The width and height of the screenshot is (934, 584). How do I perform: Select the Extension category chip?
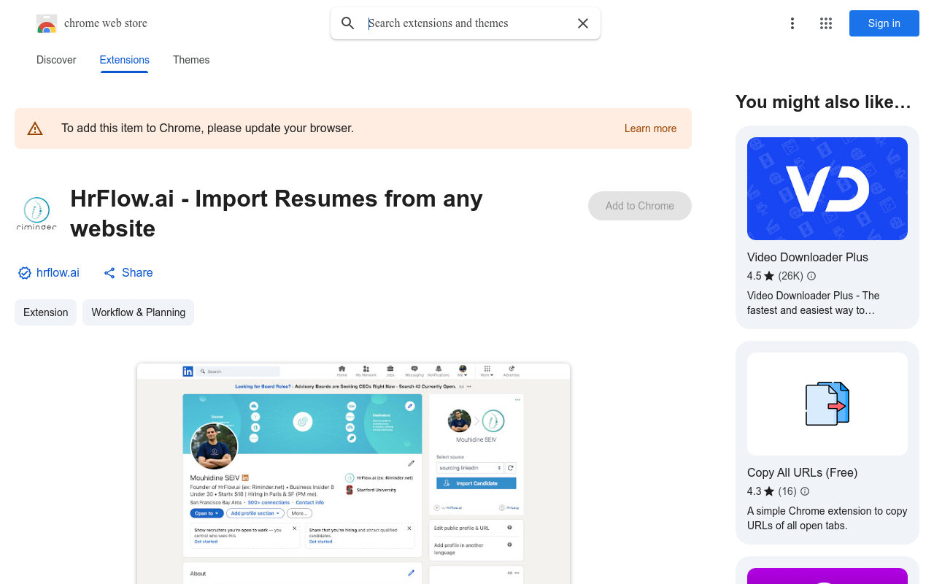point(45,312)
